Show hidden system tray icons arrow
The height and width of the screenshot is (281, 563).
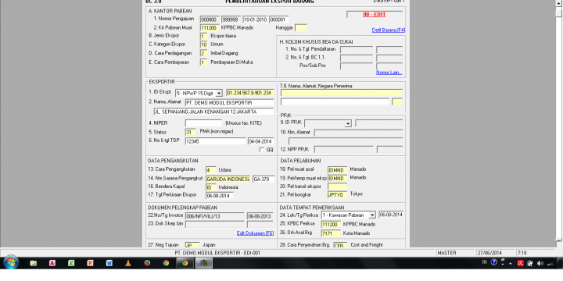510,264
